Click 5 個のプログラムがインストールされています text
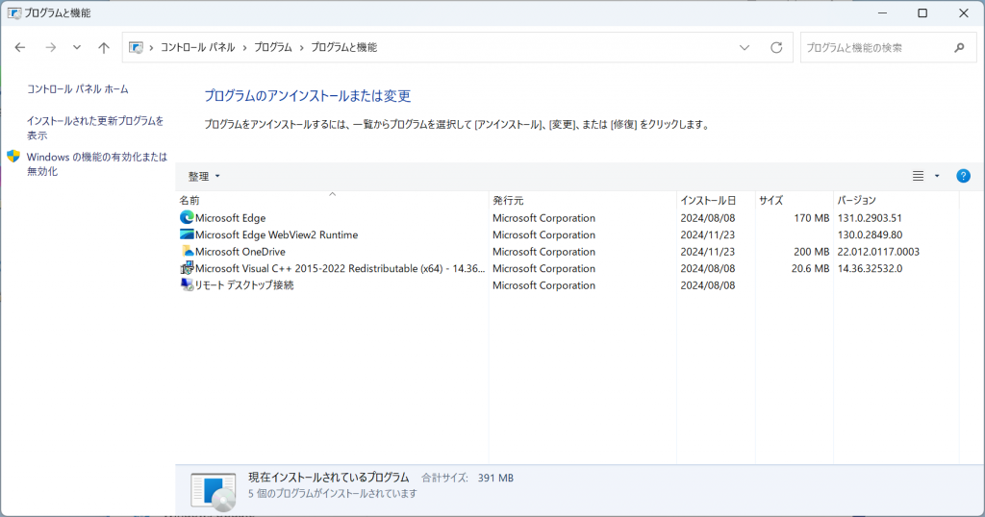 click(332, 494)
